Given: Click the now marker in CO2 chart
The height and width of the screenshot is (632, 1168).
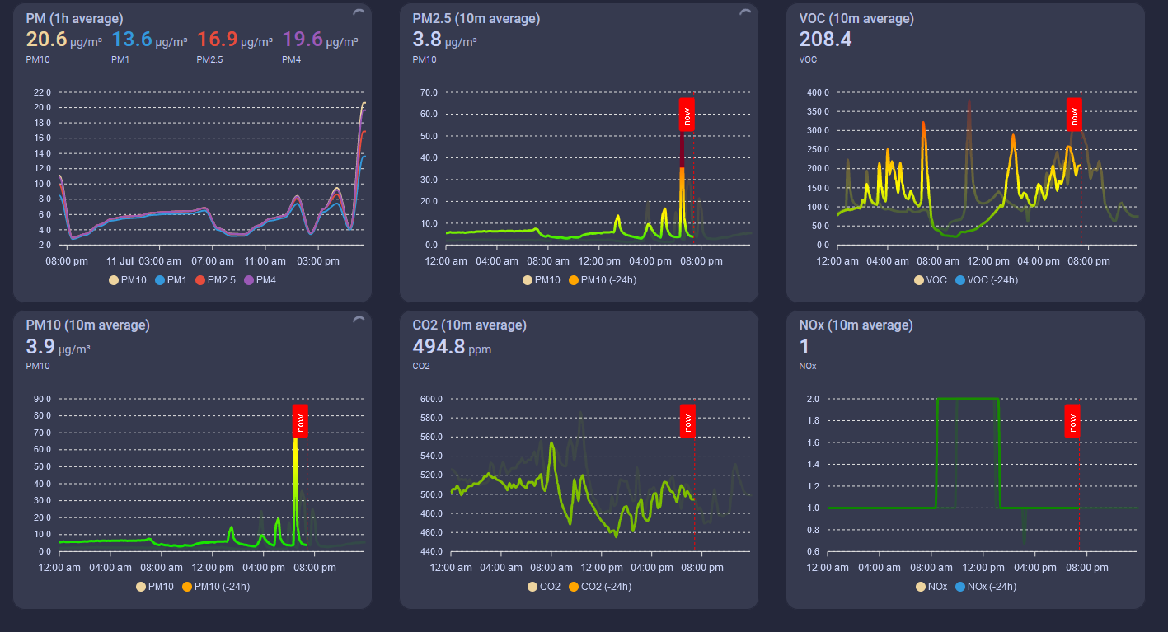Looking at the screenshot, I should [687, 420].
